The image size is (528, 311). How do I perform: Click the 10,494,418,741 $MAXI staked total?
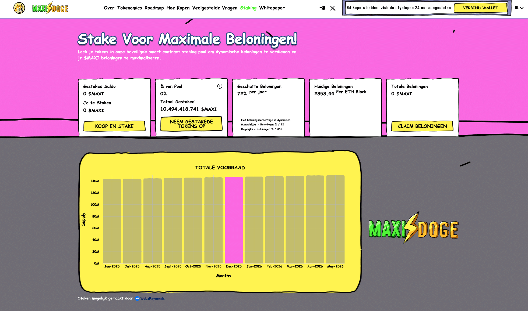(x=188, y=109)
